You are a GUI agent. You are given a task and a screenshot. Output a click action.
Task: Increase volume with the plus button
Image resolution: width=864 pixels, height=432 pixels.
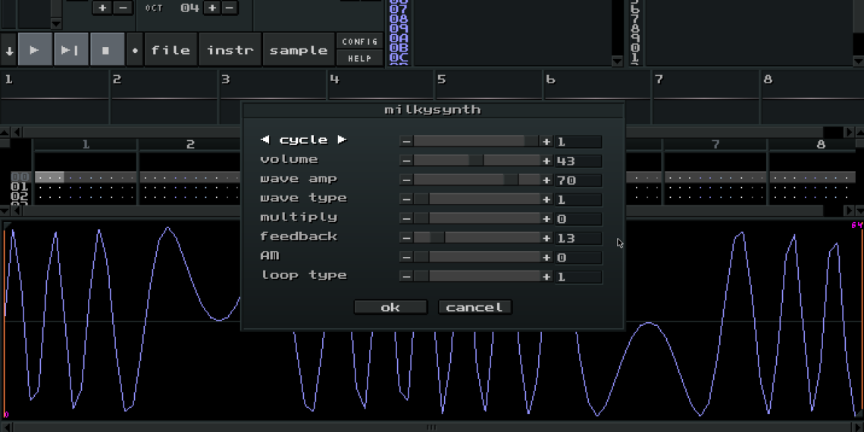click(x=546, y=161)
